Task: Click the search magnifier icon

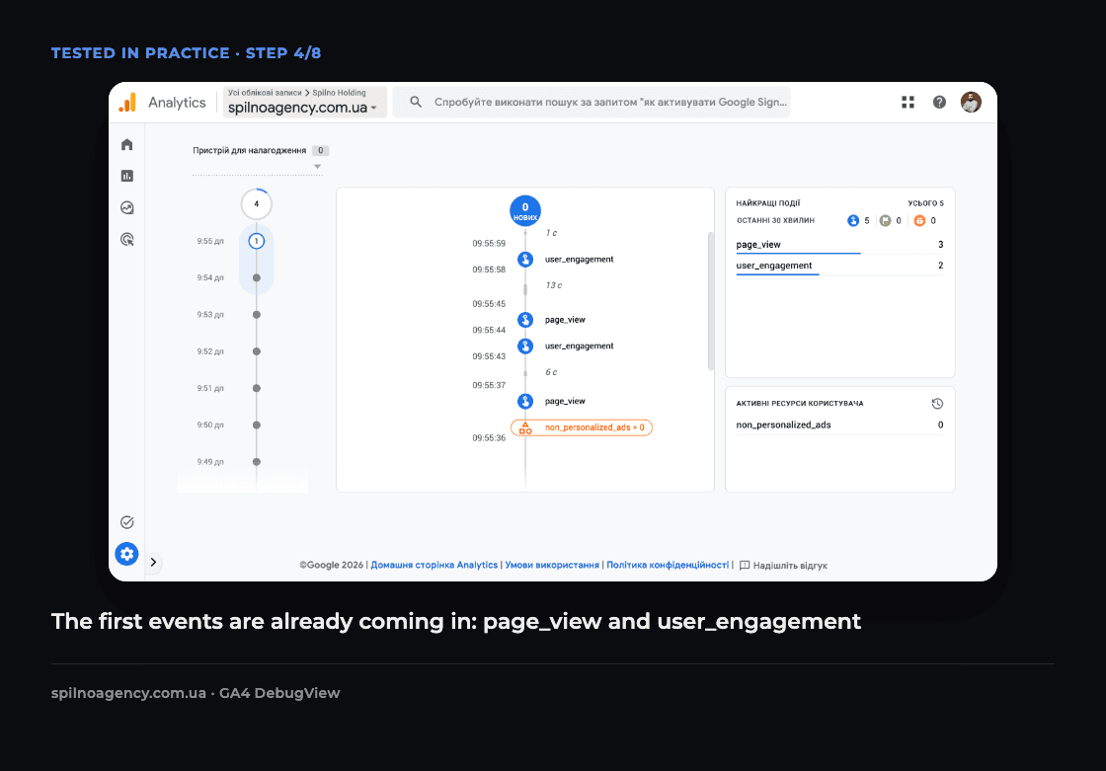Action: tap(416, 103)
